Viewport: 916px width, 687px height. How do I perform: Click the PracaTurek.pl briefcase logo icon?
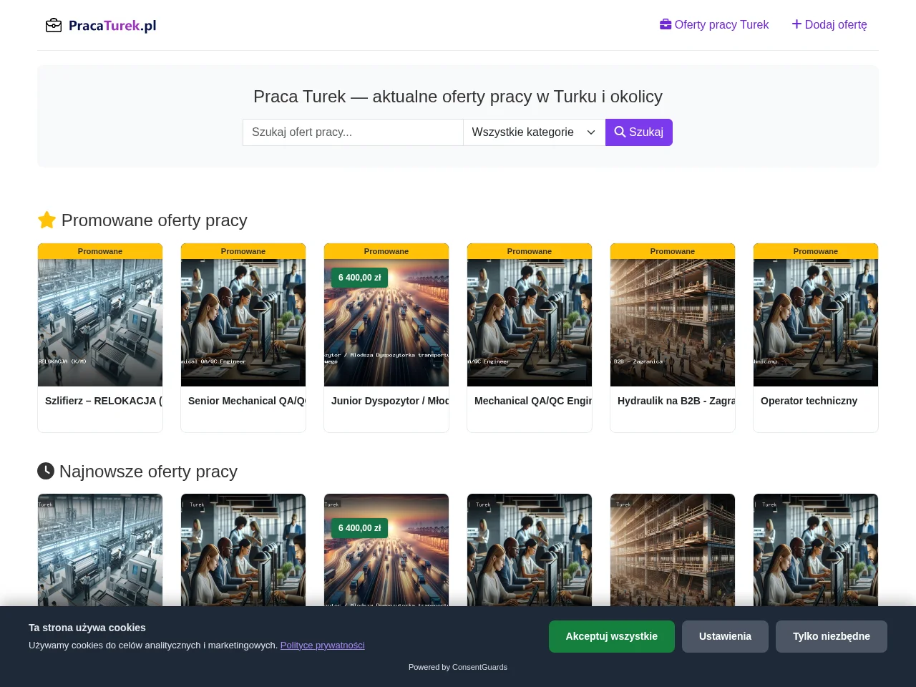(x=54, y=26)
